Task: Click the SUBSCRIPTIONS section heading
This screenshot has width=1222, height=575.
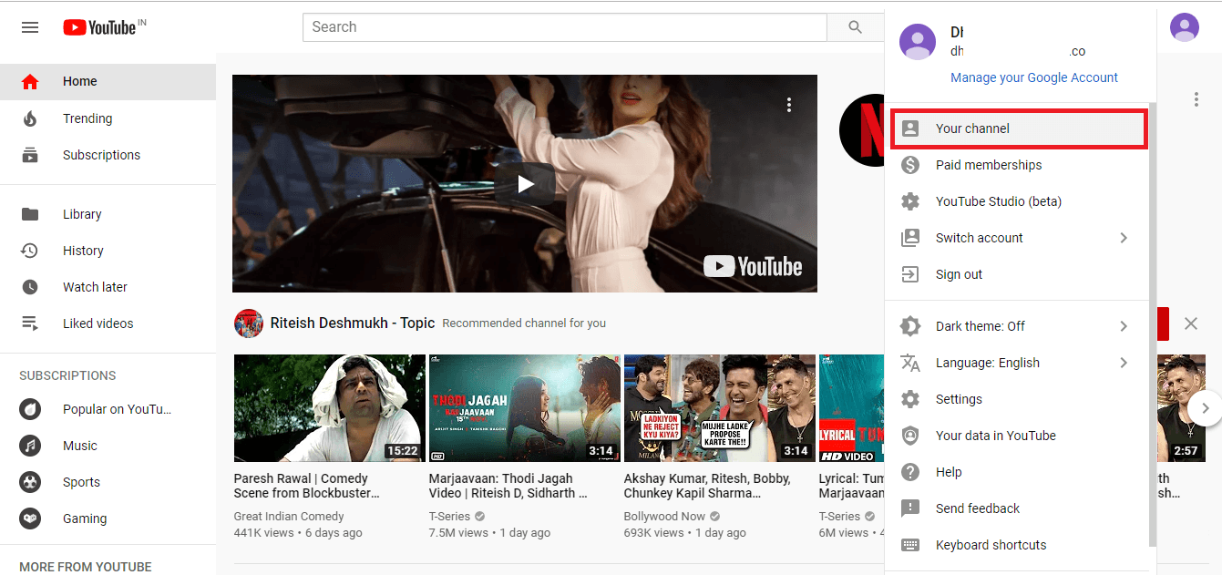Action: (67, 375)
